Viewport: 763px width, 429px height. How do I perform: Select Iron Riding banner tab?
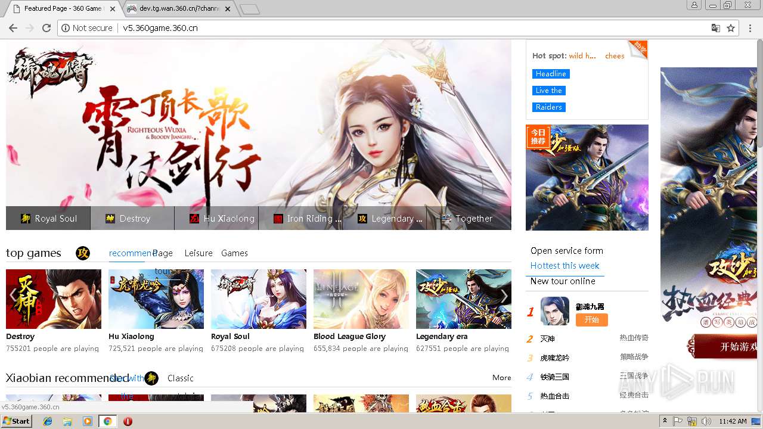coord(300,218)
